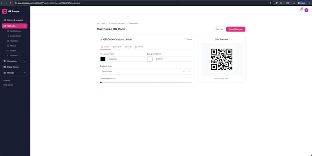Image resolution: width=312 pixels, height=156 pixels.
Task: Reload the browser page
Action: 11,3
